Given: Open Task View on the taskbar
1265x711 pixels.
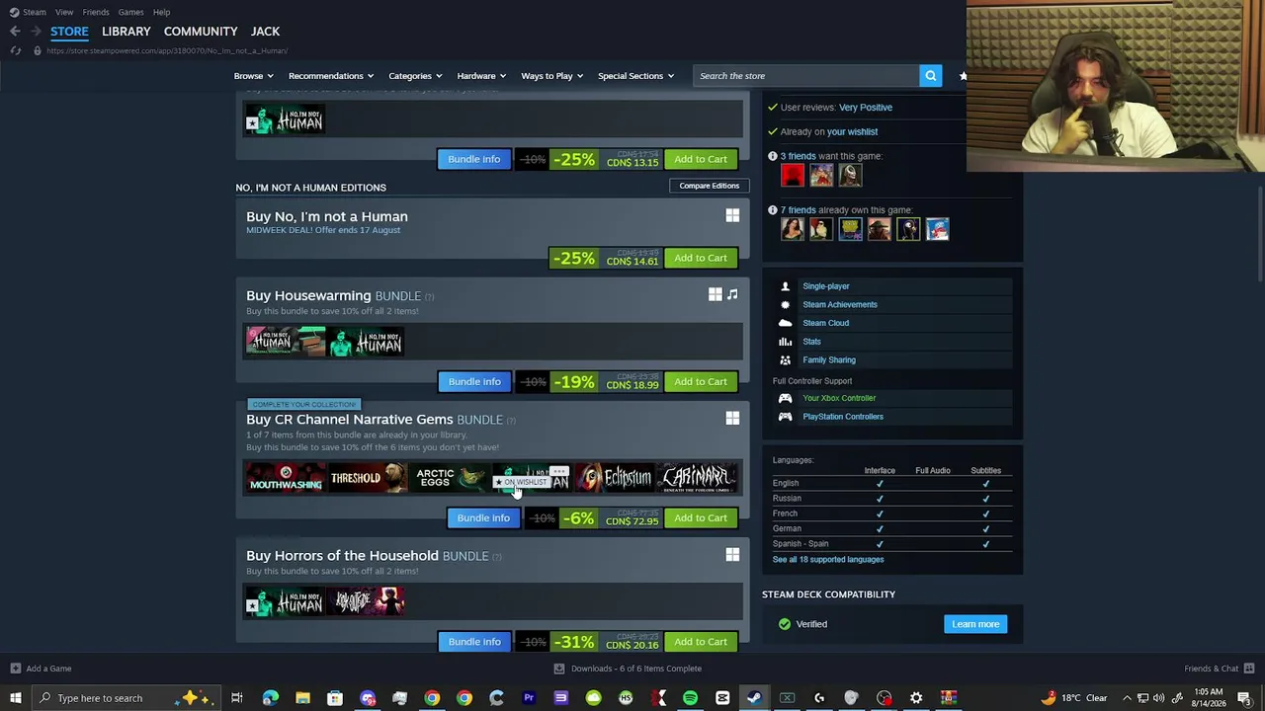Looking at the screenshot, I should coord(237,698).
